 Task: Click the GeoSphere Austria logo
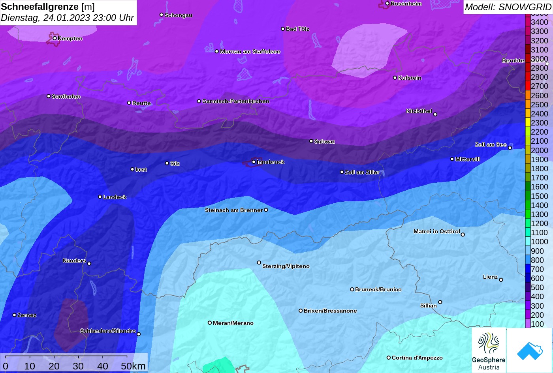[489, 350]
